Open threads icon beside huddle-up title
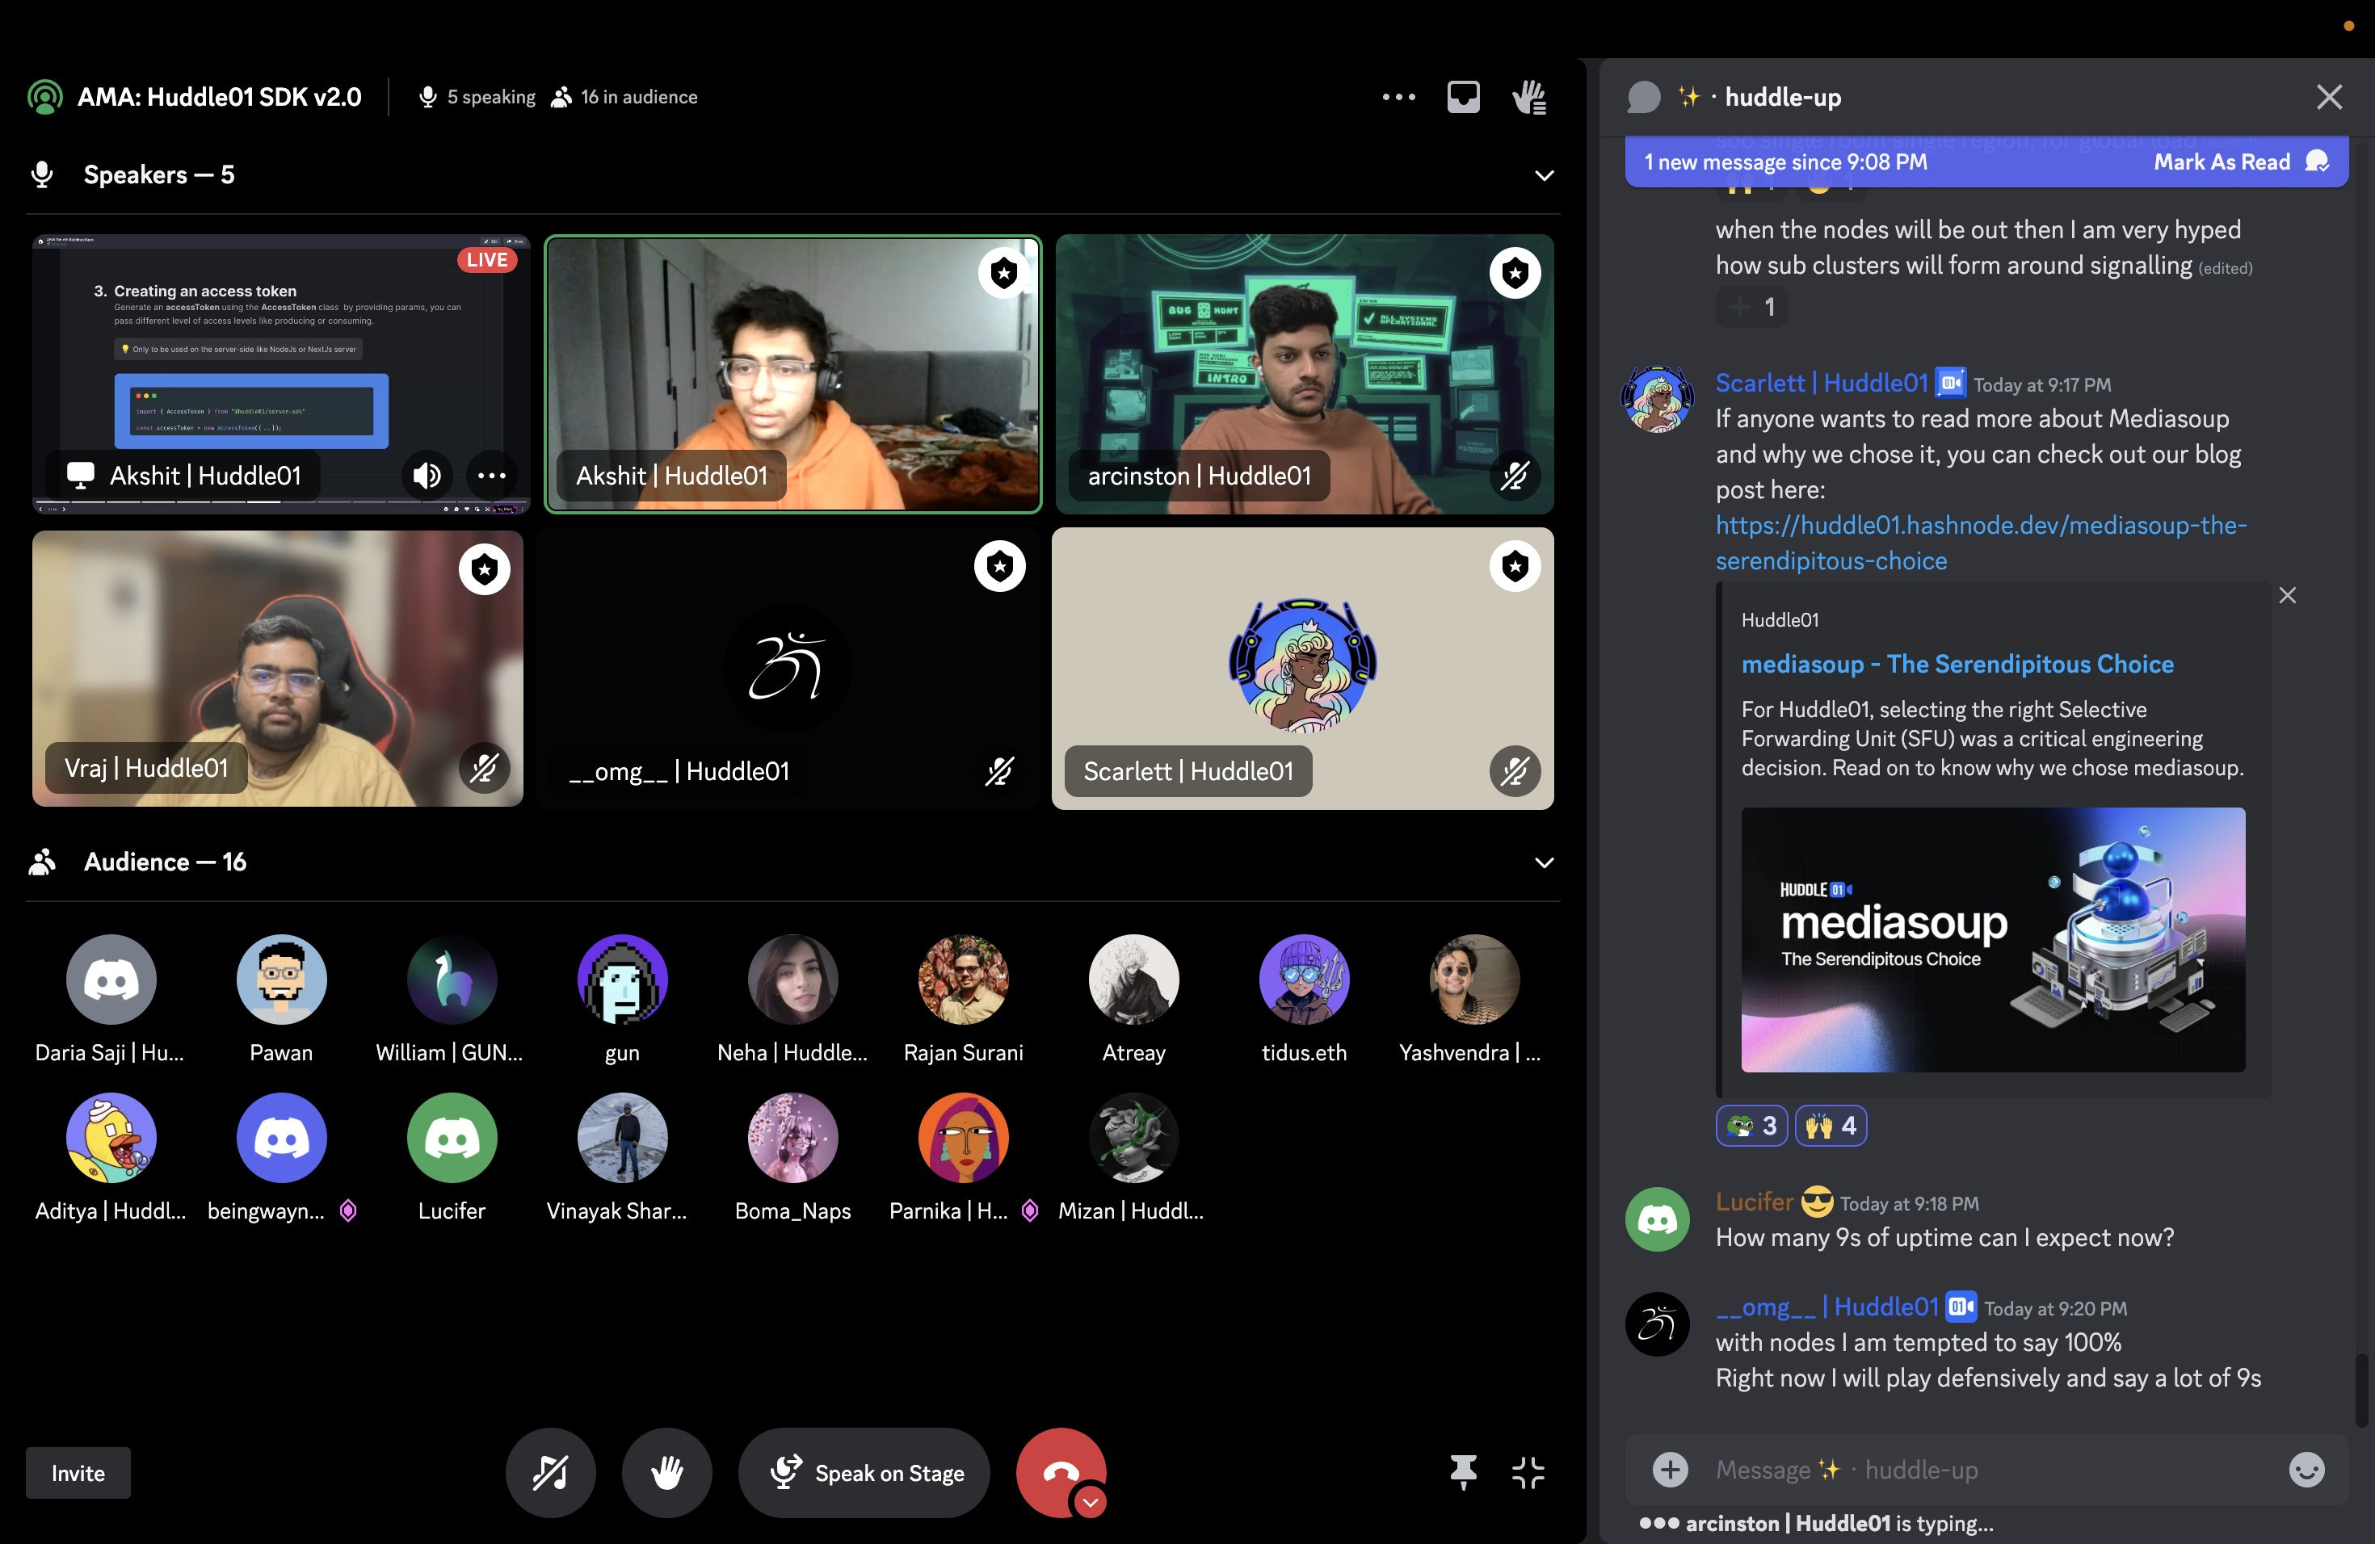The width and height of the screenshot is (2375, 1544). click(x=1644, y=97)
